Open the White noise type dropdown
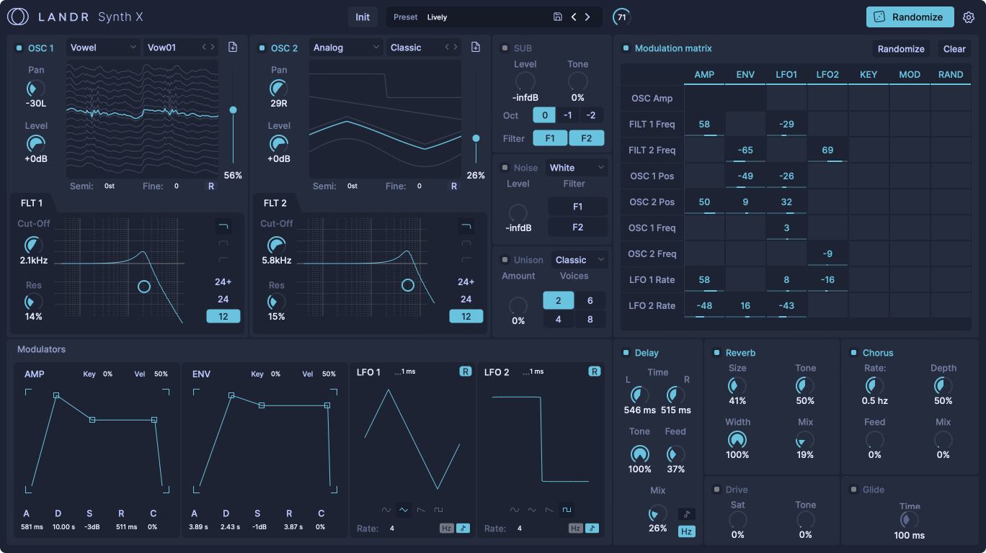This screenshot has height=553, width=986. 576,167
